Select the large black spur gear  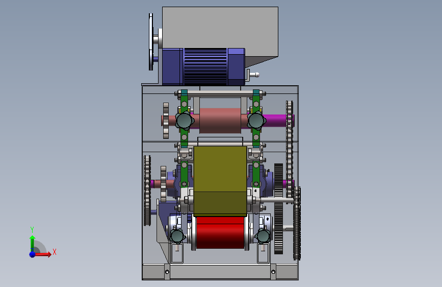tap(278, 208)
